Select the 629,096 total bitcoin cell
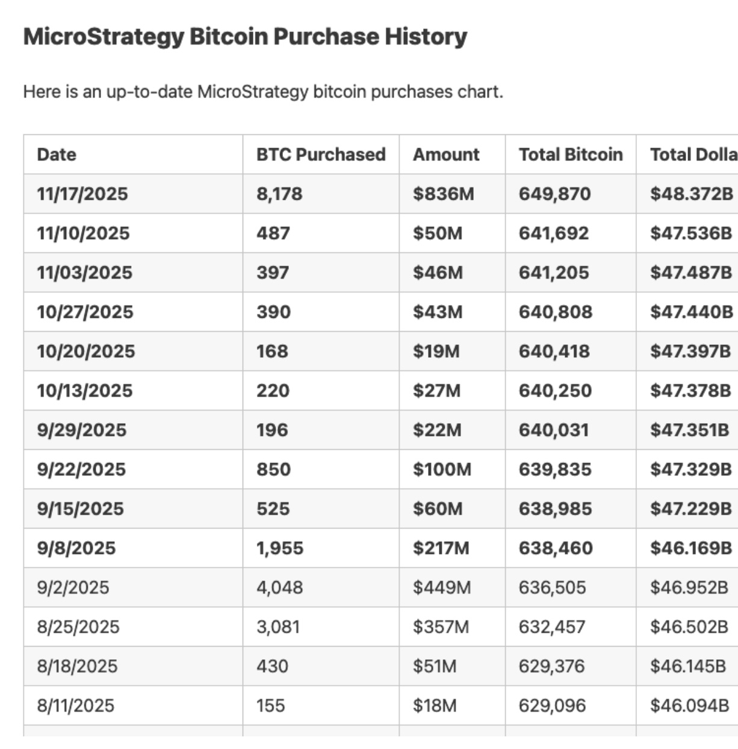The width and height of the screenshot is (738, 749). coord(552,705)
